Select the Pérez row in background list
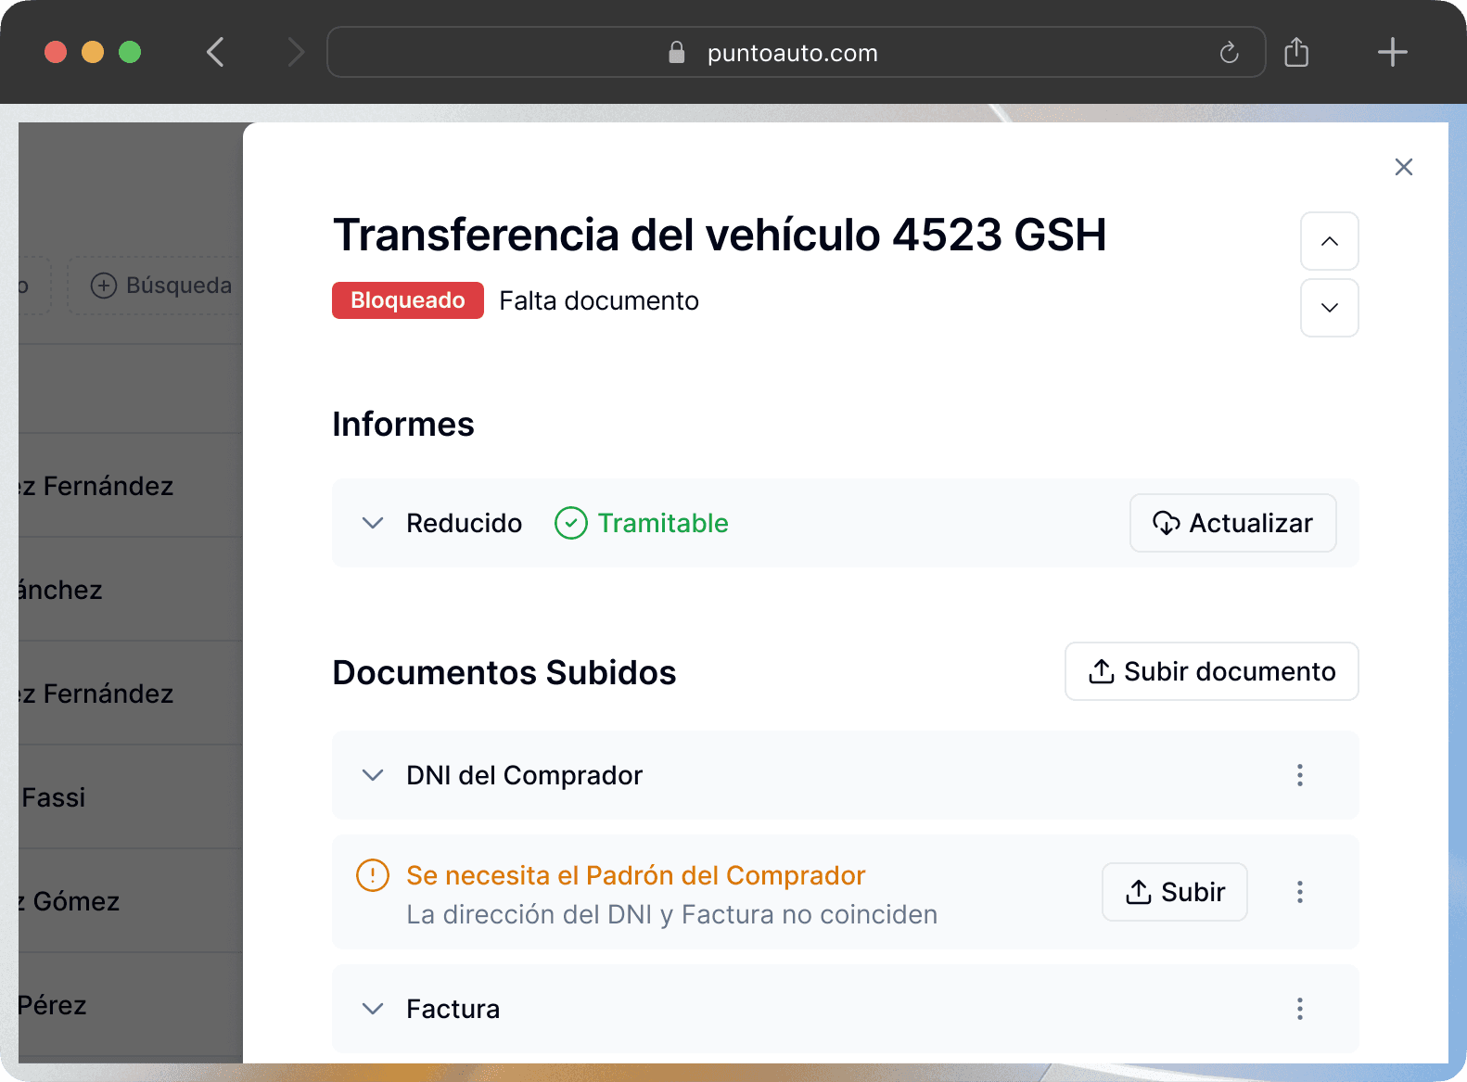The width and height of the screenshot is (1467, 1082). tap(131, 1005)
